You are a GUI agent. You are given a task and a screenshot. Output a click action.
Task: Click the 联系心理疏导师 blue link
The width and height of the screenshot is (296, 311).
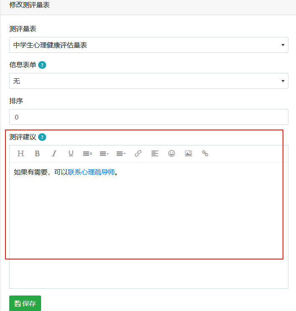point(91,172)
